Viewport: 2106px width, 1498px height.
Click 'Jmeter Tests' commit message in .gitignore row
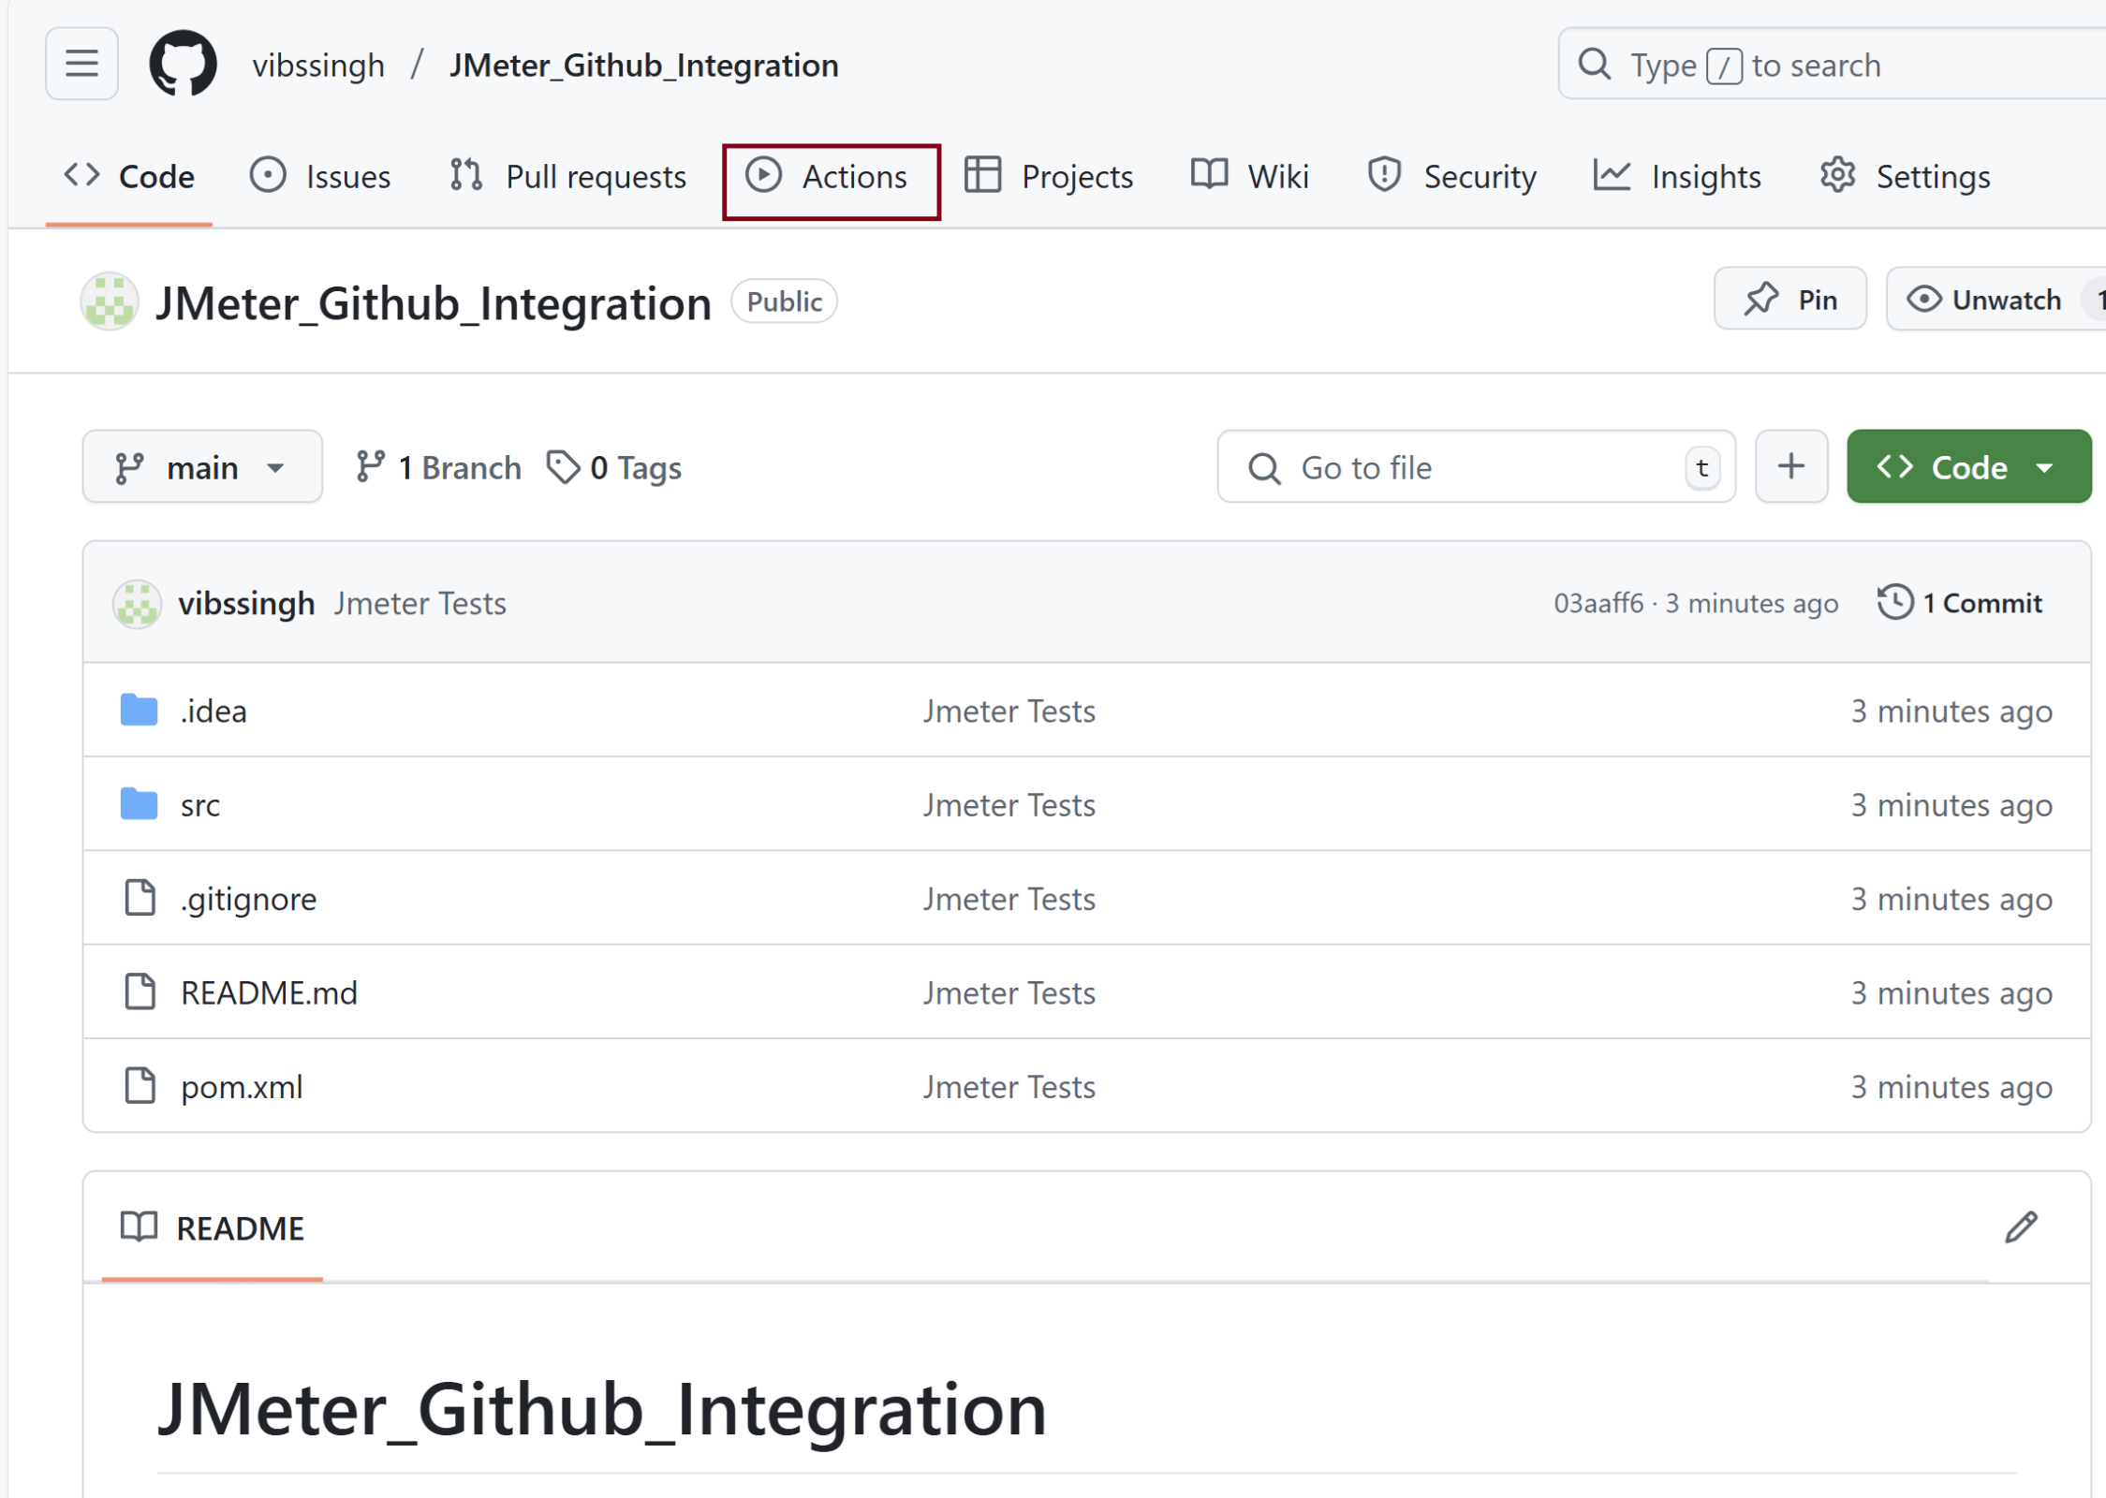tap(1009, 899)
